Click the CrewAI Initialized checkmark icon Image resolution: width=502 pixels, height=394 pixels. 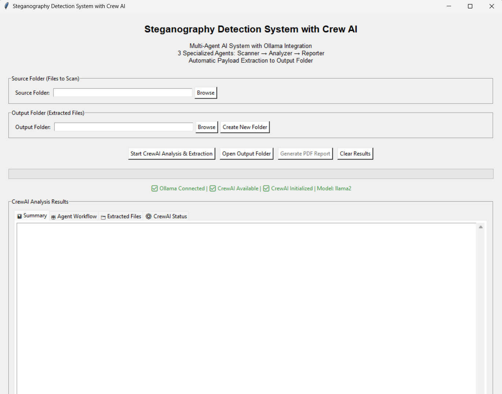pyautogui.click(x=266, y=189)
